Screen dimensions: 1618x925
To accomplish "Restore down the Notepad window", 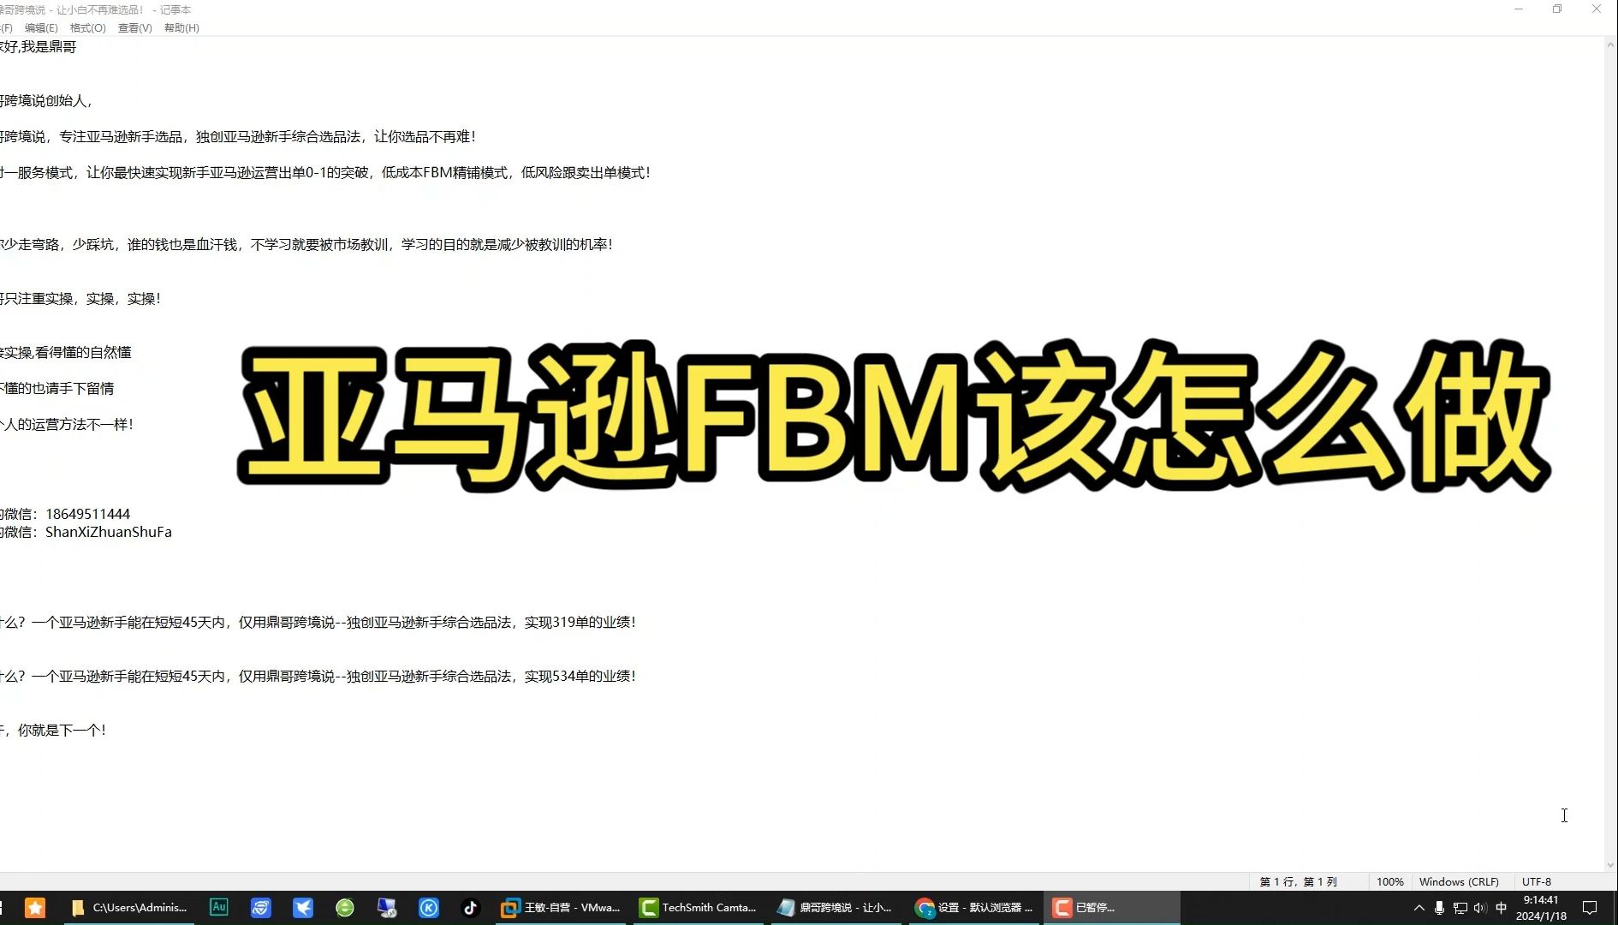I will [x=1557, y=9].
